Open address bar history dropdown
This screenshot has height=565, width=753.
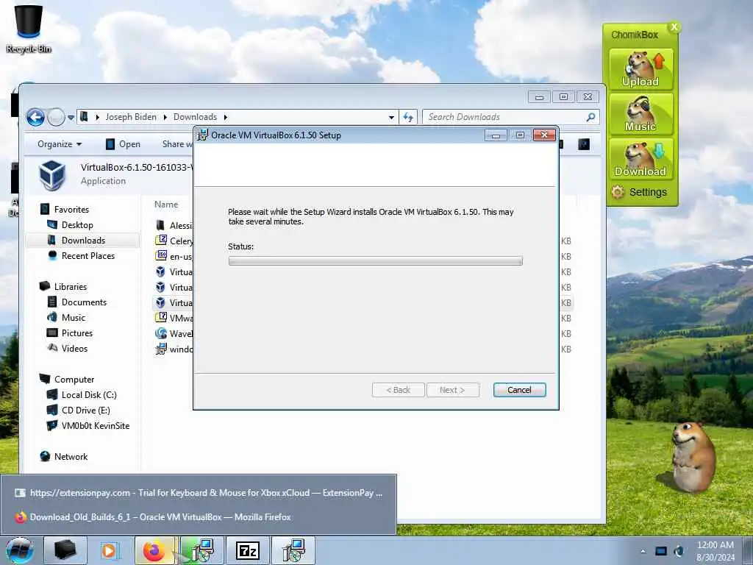pos(391,117)
